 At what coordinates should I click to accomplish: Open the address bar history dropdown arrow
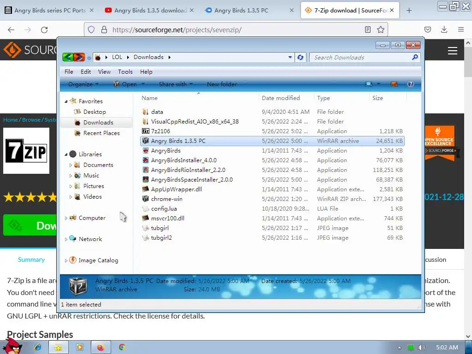[290, 57]
